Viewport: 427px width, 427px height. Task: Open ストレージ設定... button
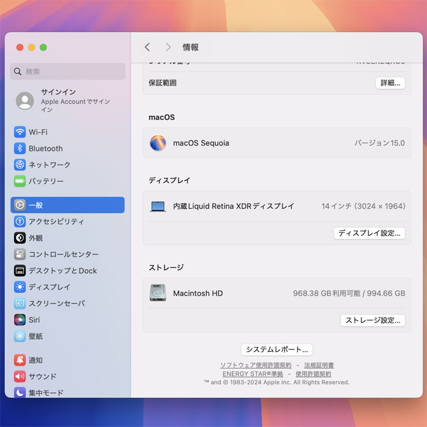coord(373,321)
